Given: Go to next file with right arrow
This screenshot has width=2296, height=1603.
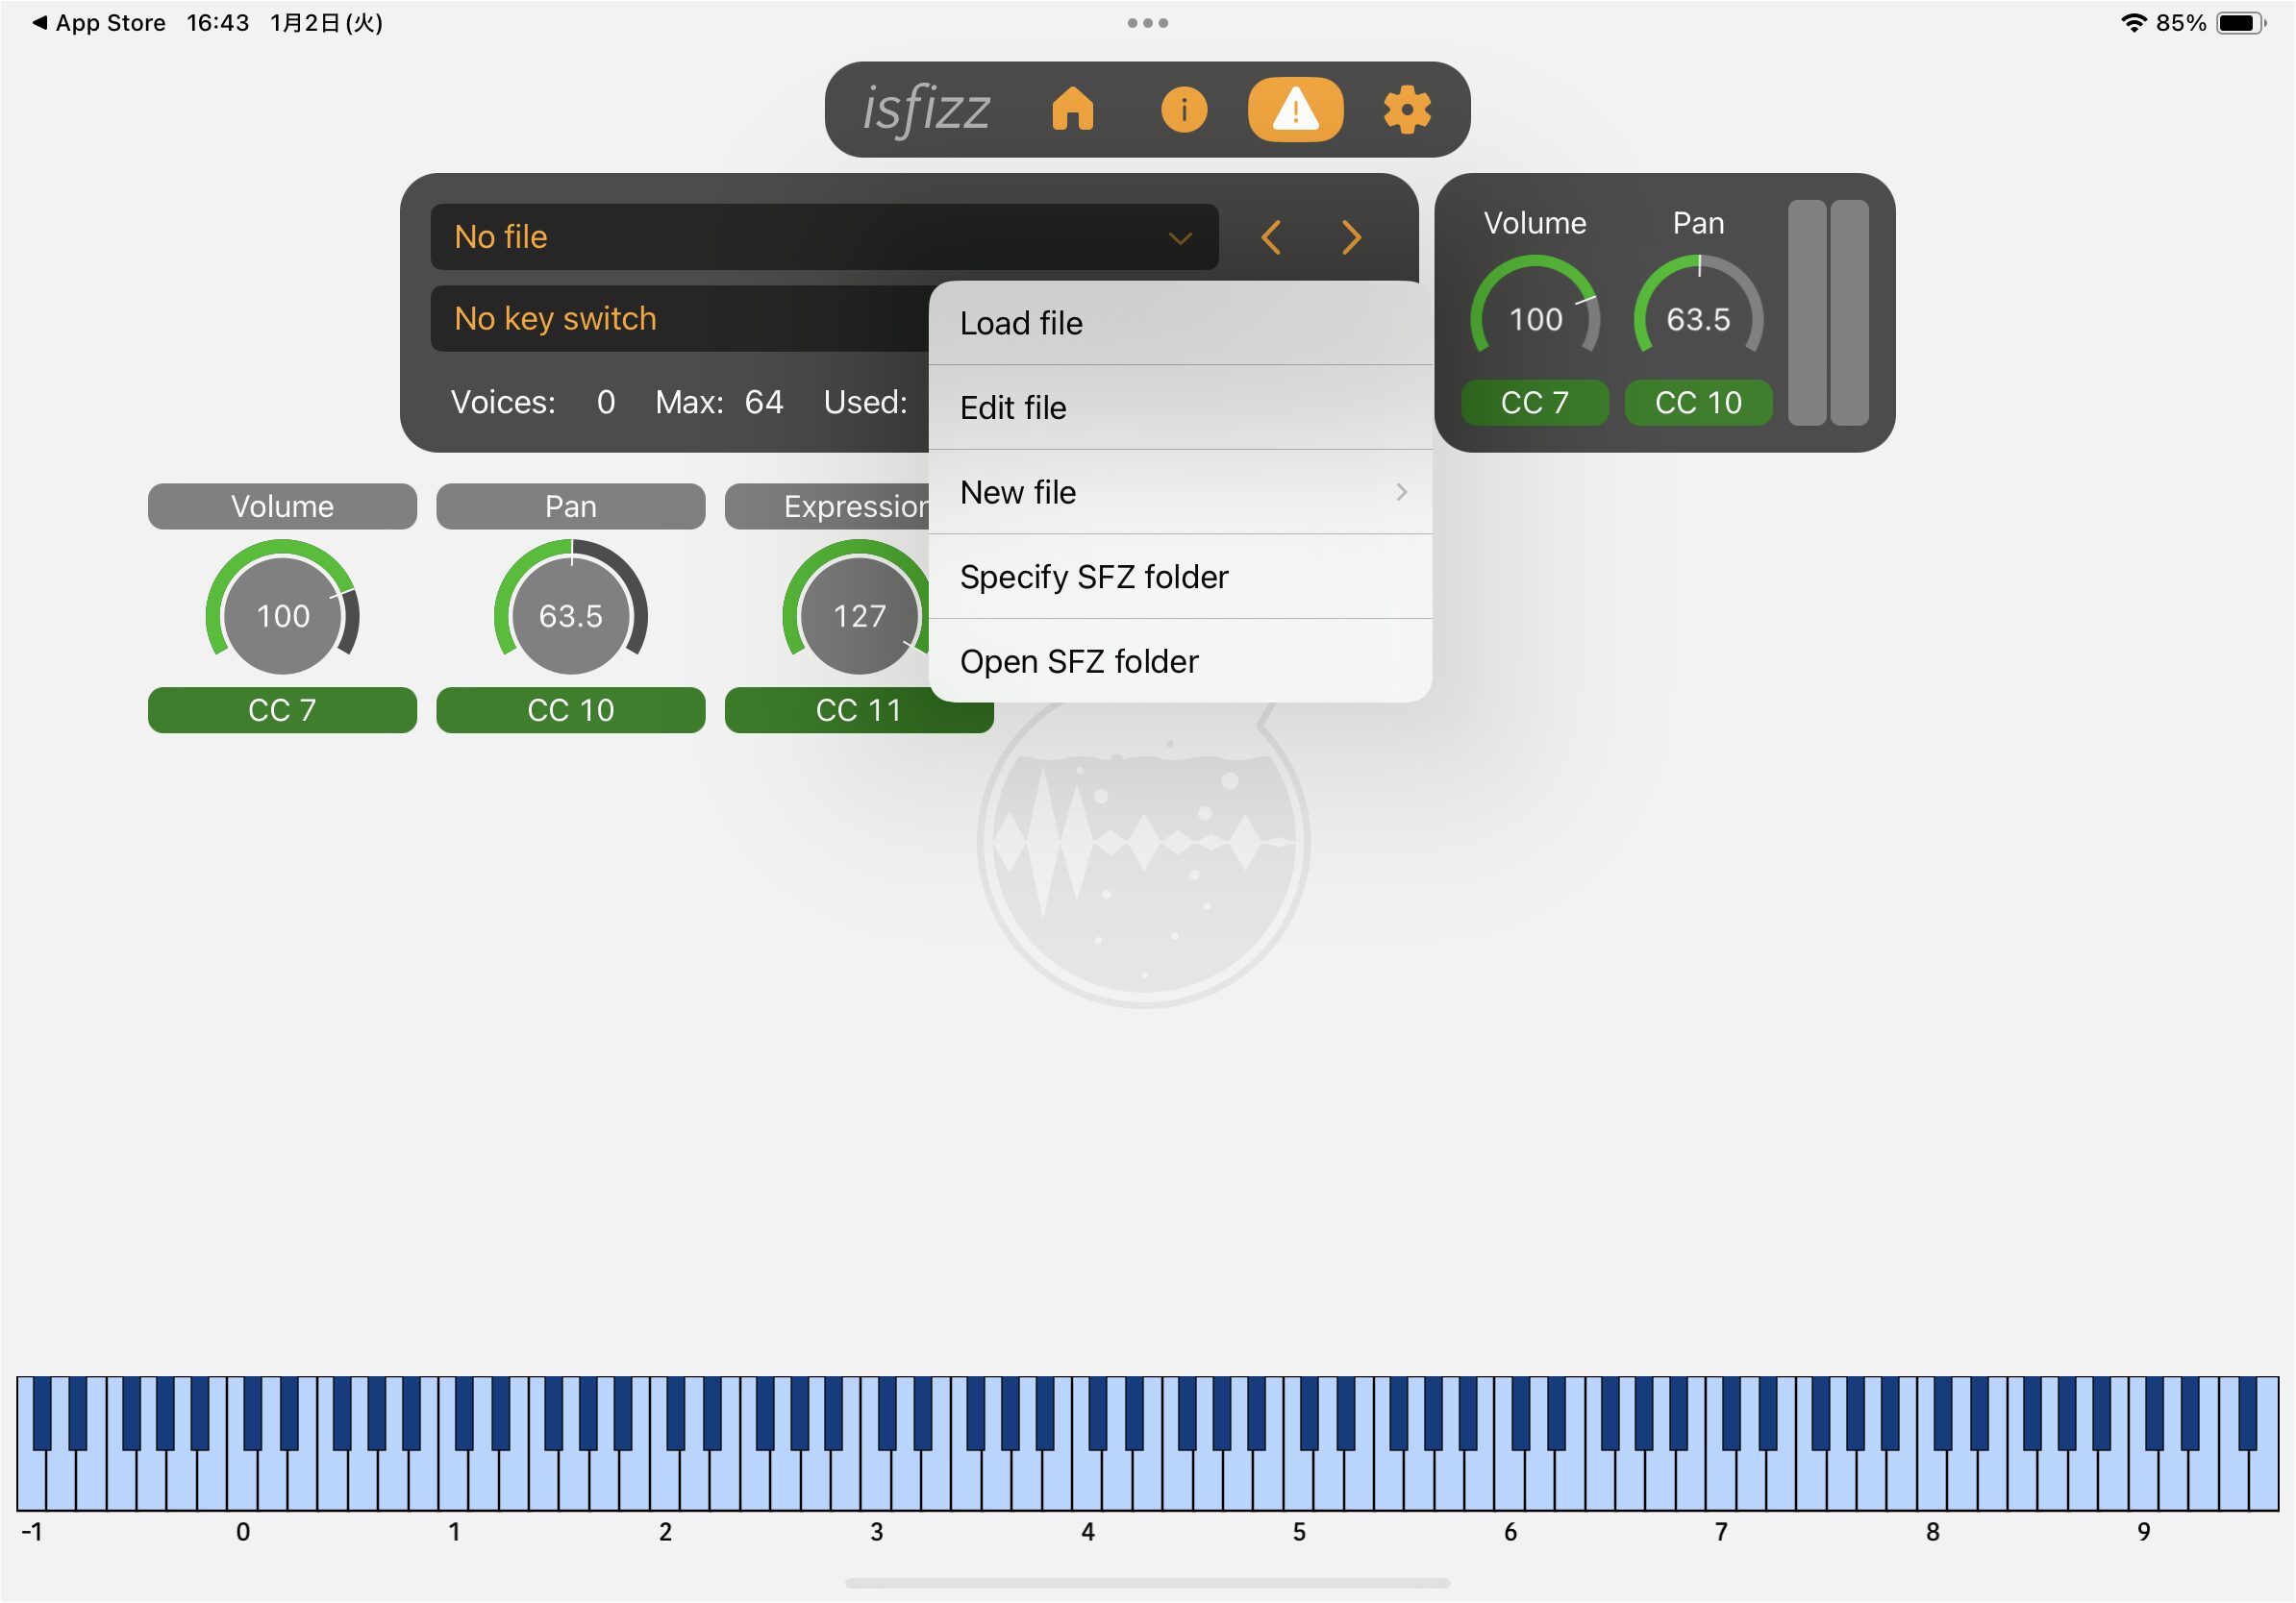Looking at the screenshot, I should point(1351,237).
